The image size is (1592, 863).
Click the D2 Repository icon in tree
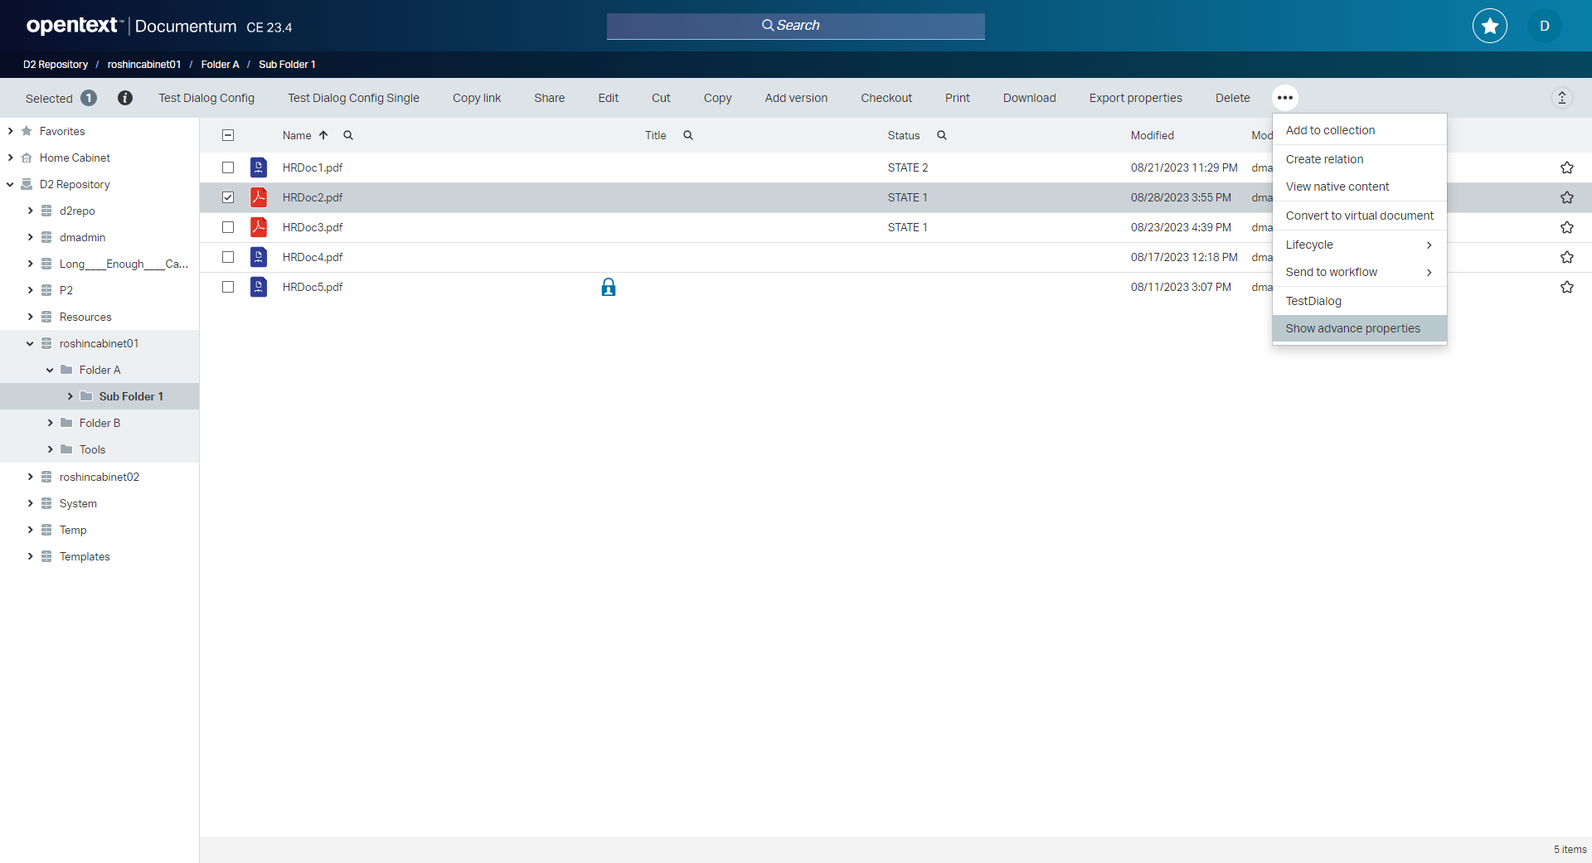coord(27,184)
